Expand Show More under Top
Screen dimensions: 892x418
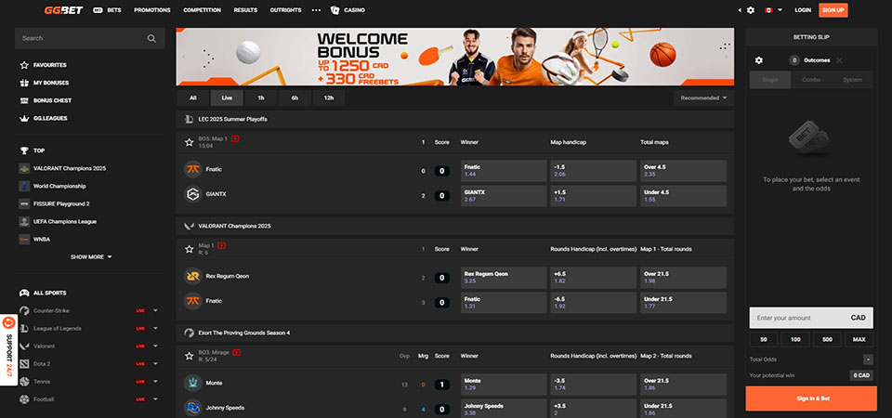pos(91,257)
